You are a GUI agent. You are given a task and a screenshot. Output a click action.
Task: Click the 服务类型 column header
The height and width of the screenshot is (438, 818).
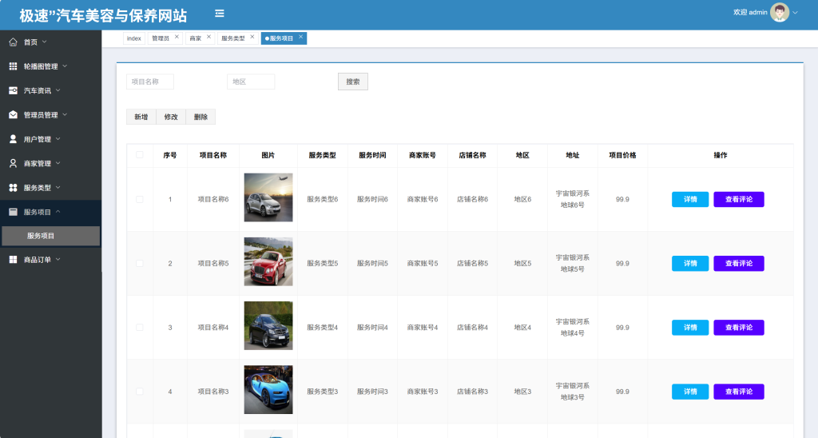coord(323,155)
